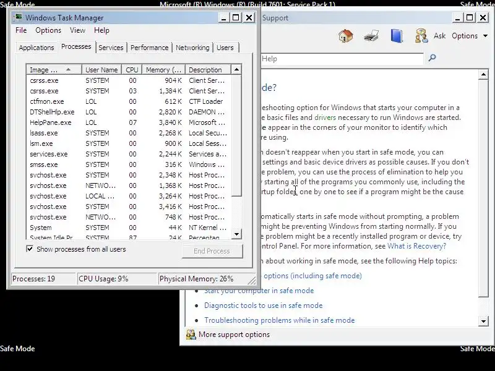This screenshot has width=495, height=371.
Task: Sort by User Name column
Action: 101,70
